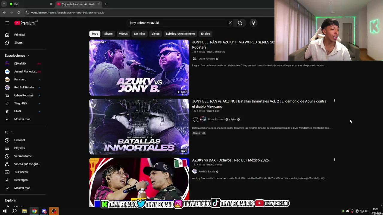Open Suscripciones section chevron
Viewport: 383px width, 215px height.
point(28,56)
